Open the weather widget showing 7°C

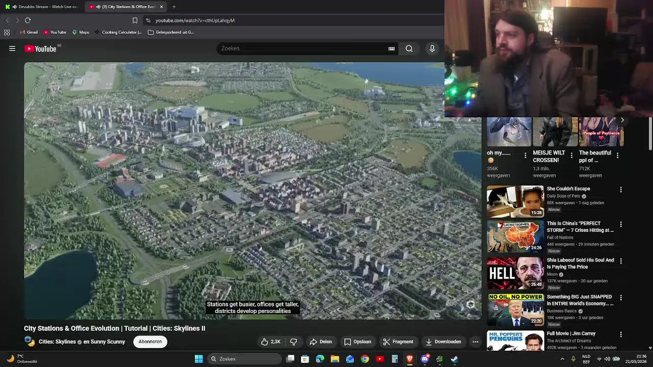coord(21,359)
